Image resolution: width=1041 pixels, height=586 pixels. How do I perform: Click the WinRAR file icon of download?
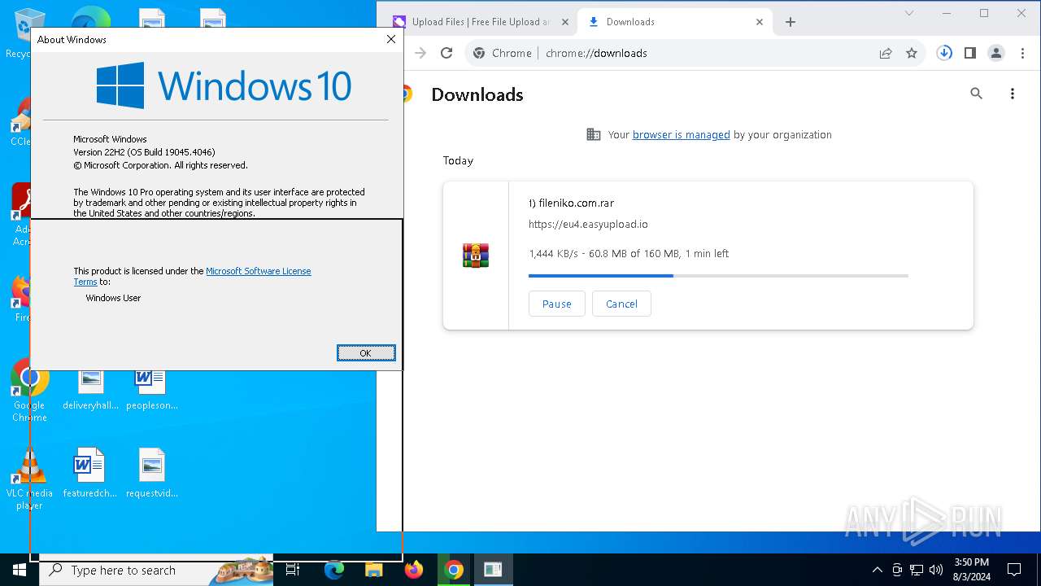(476, 256)
